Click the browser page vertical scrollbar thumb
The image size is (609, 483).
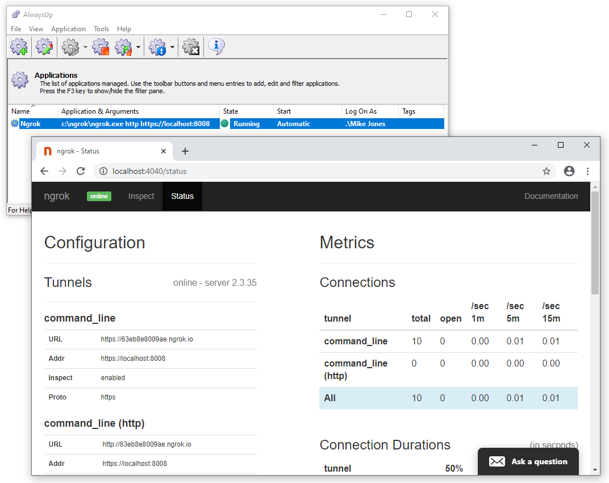tap(595, 243)
